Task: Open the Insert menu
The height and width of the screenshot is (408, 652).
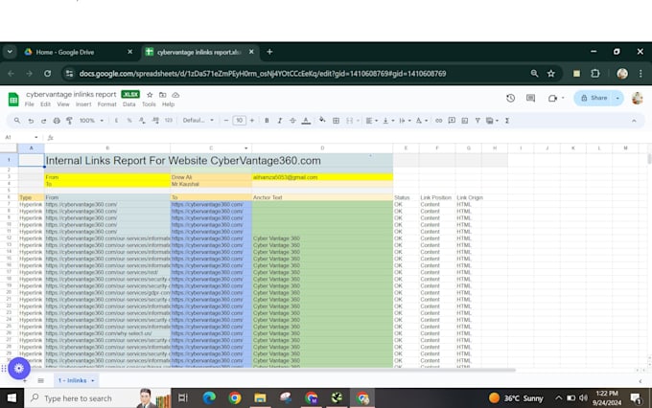Action: coord(83,104)
